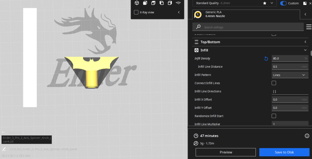Check the Connect Infill Lines box
312x159 pixels.
click(274, 83)
